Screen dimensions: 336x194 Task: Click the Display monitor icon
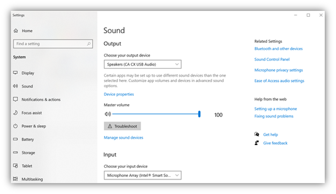pos(15,73)
